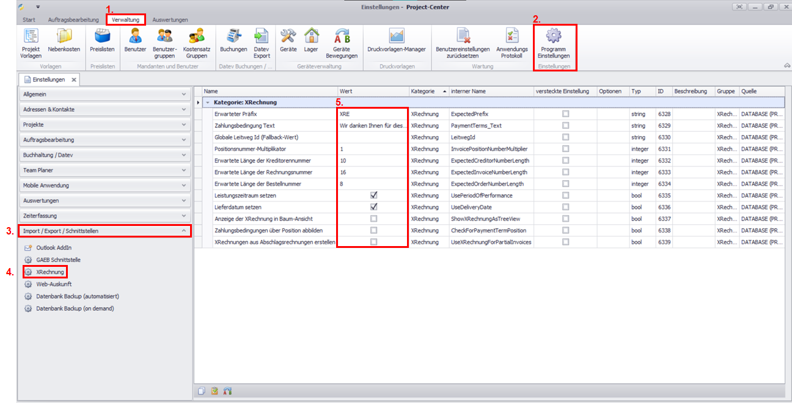The width and height of the screenshot is (792, 403).
Task: Open Geräte Bewegungen in ribbon
Action: click(342, 43)
